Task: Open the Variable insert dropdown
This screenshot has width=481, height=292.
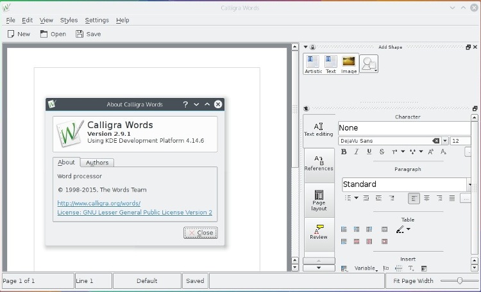Action: [366, 268]
